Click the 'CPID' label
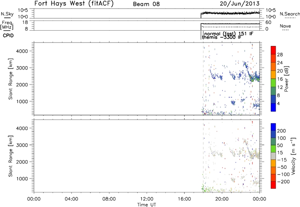Screen dimensions: 300x207 [8, 35]
